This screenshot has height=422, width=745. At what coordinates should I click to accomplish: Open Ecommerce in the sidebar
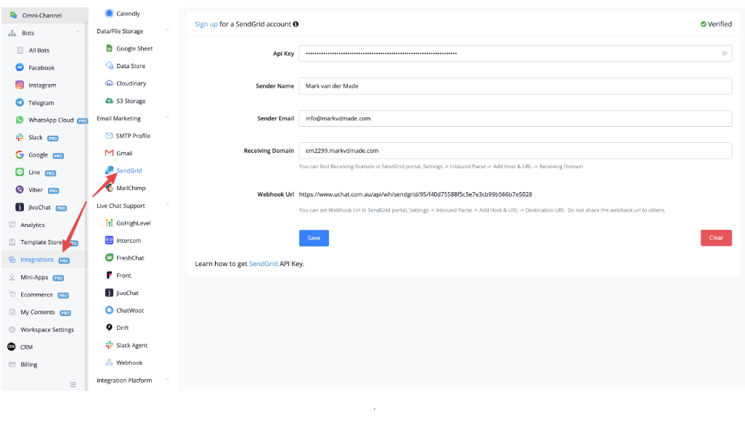36,295
